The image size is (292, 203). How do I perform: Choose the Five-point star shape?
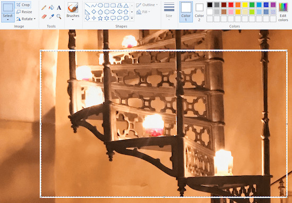pos(100,18)
